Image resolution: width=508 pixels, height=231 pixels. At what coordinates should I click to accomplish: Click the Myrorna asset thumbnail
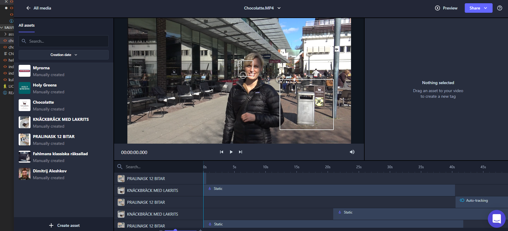(x=25, y=71)
